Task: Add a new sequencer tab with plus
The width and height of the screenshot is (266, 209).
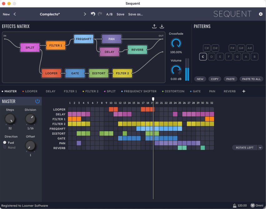Action: point(244,91)
